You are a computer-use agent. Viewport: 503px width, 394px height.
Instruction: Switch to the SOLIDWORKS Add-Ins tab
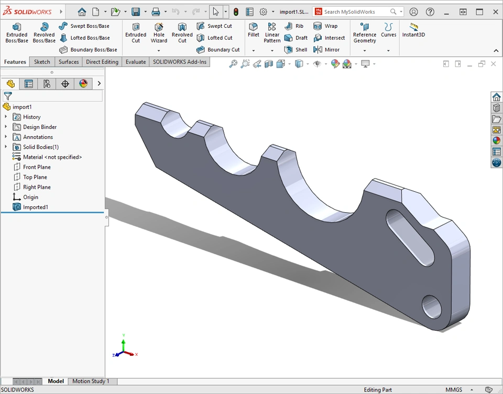pos(180,62)
